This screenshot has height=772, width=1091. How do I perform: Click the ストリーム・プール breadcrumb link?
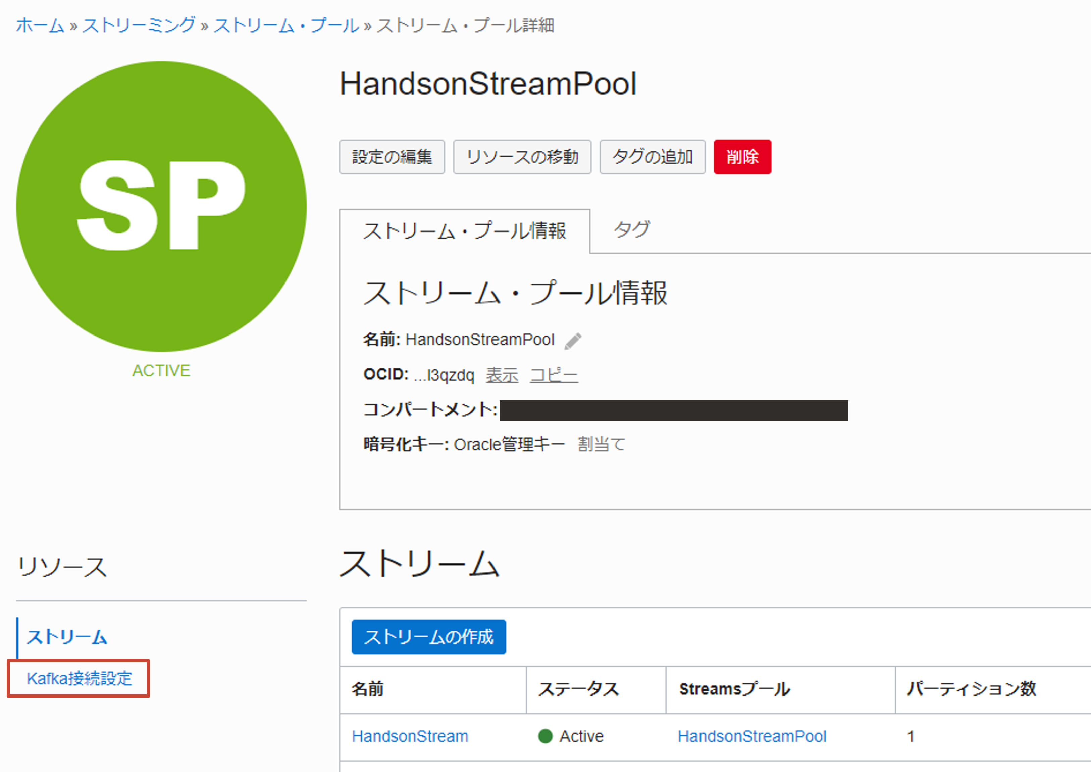286,25
